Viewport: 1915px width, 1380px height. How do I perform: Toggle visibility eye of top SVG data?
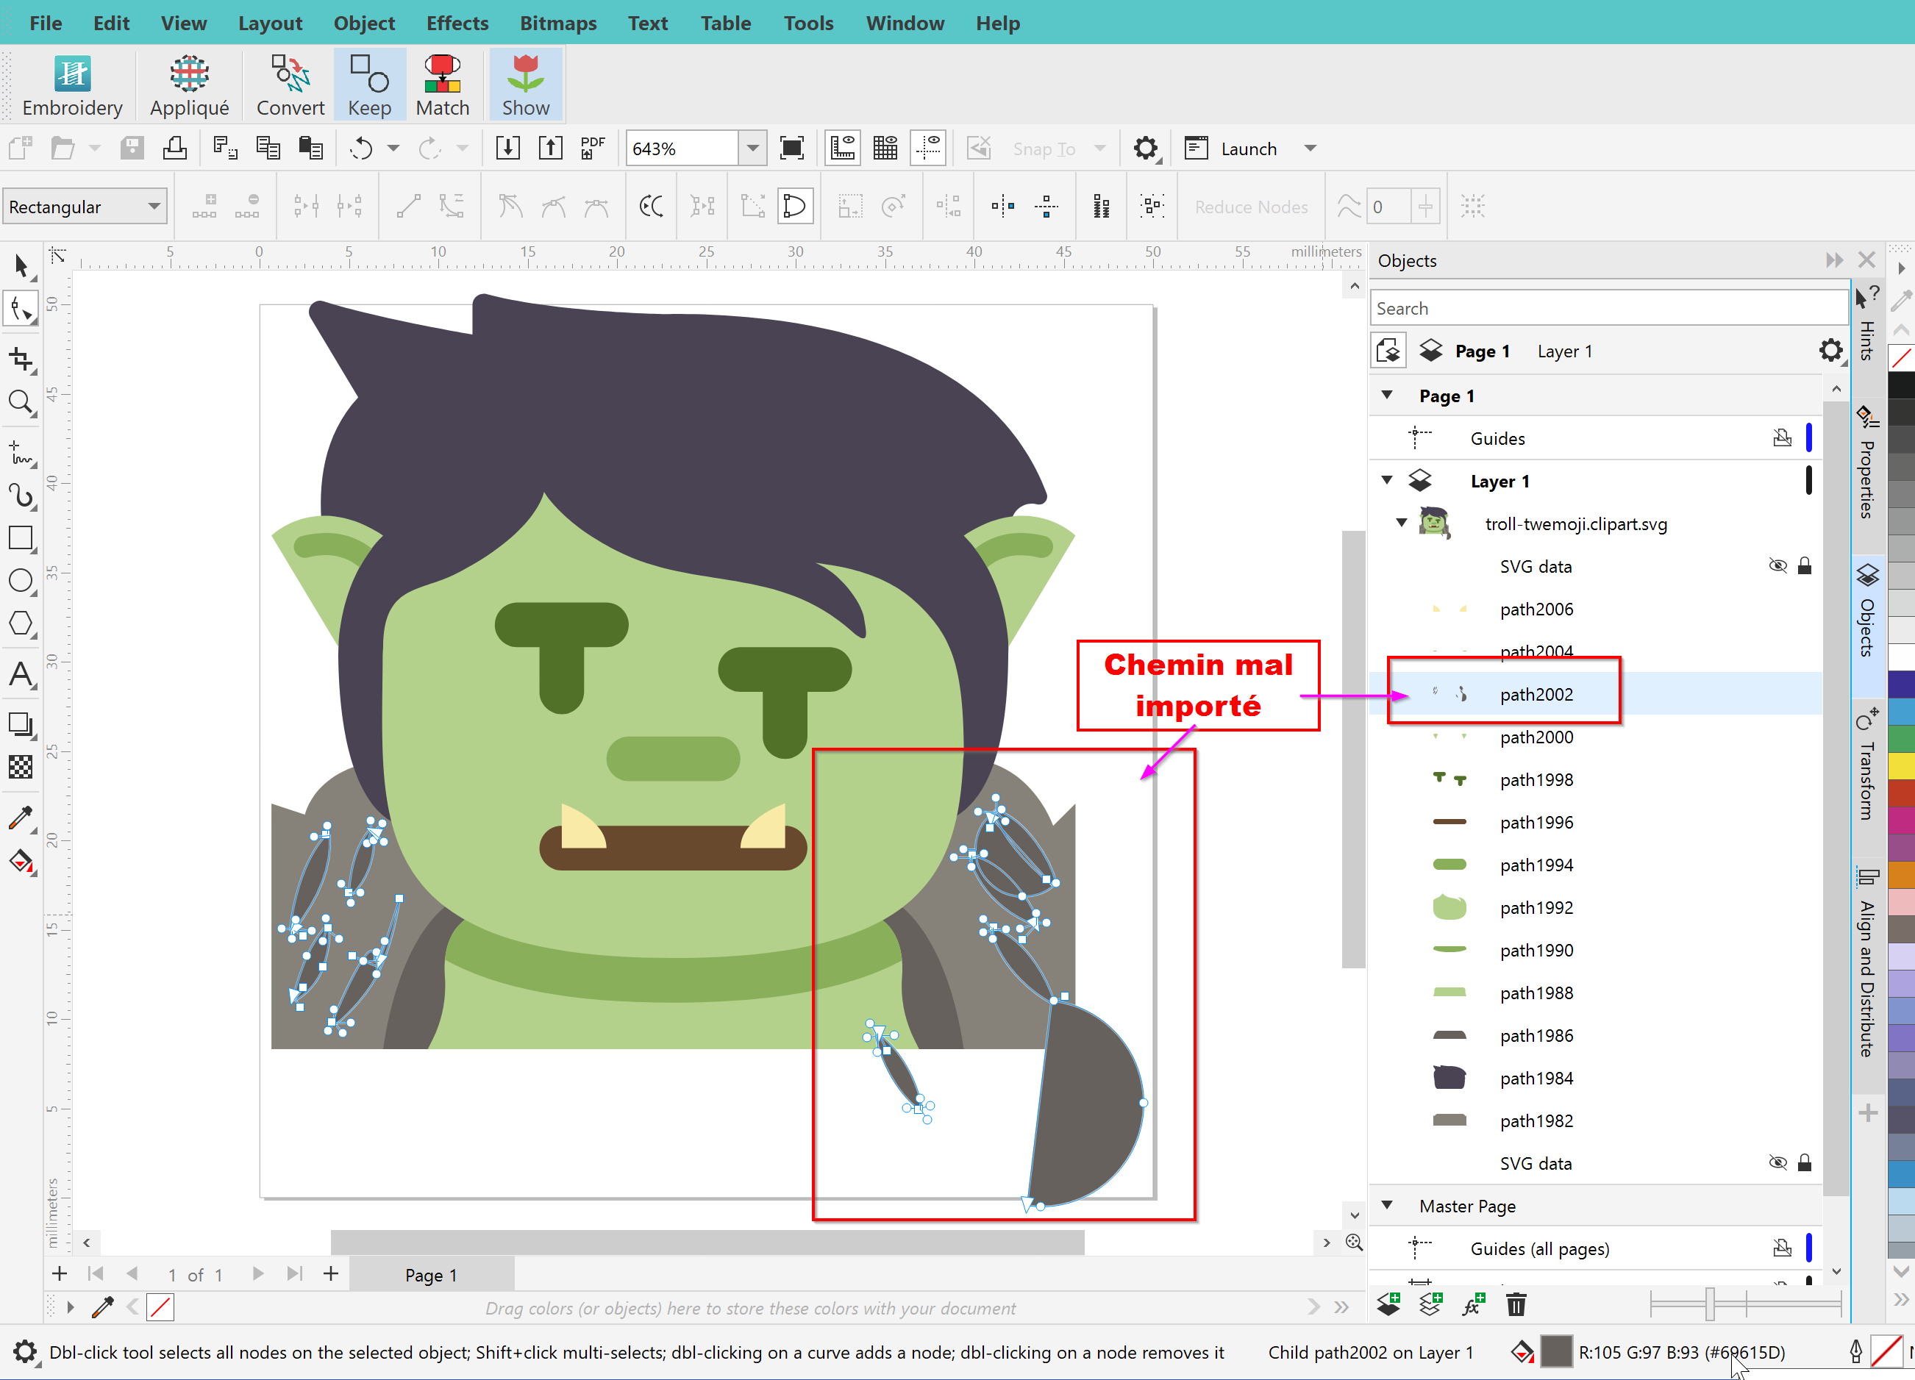[1777, 565]
